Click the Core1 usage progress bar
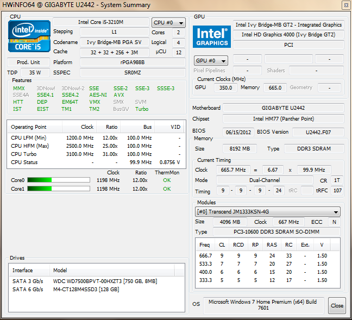Viewport: 352px width, 320px height. 59,189
